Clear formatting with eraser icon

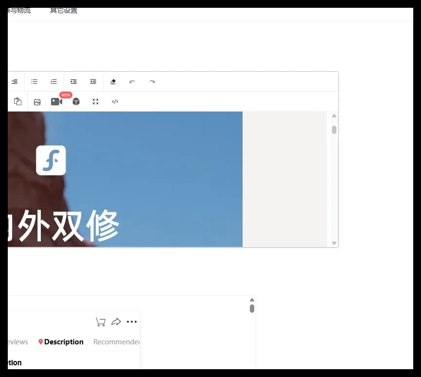pos(113,81)
